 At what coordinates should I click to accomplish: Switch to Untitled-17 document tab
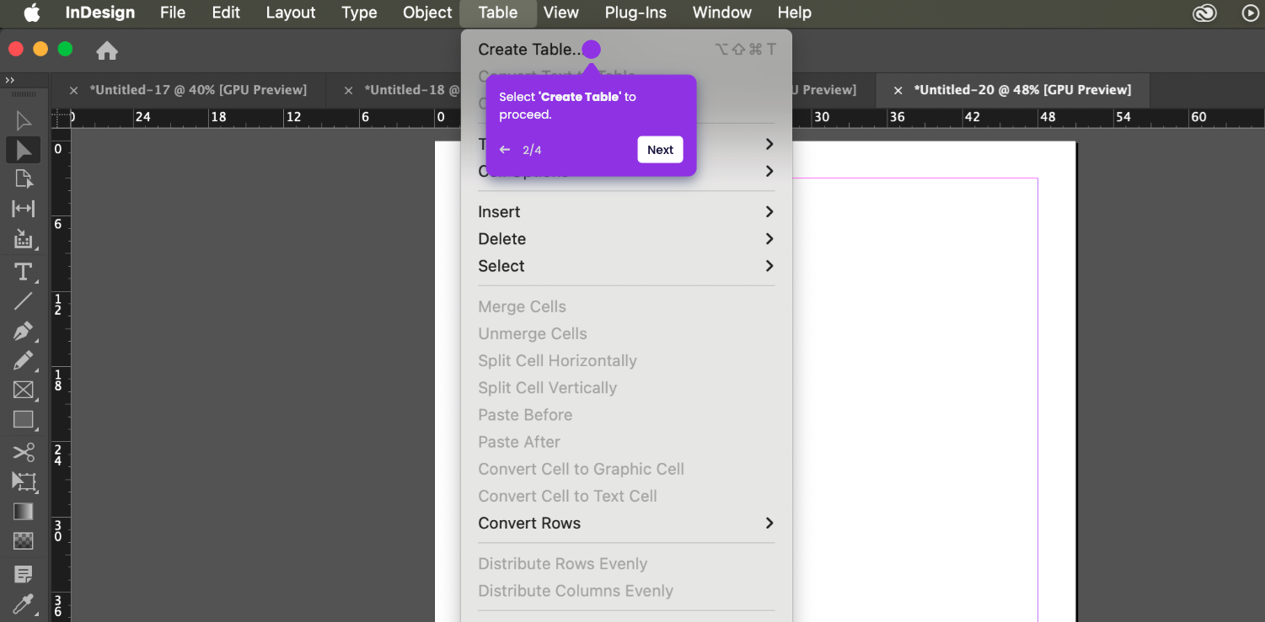pos(198,90)
